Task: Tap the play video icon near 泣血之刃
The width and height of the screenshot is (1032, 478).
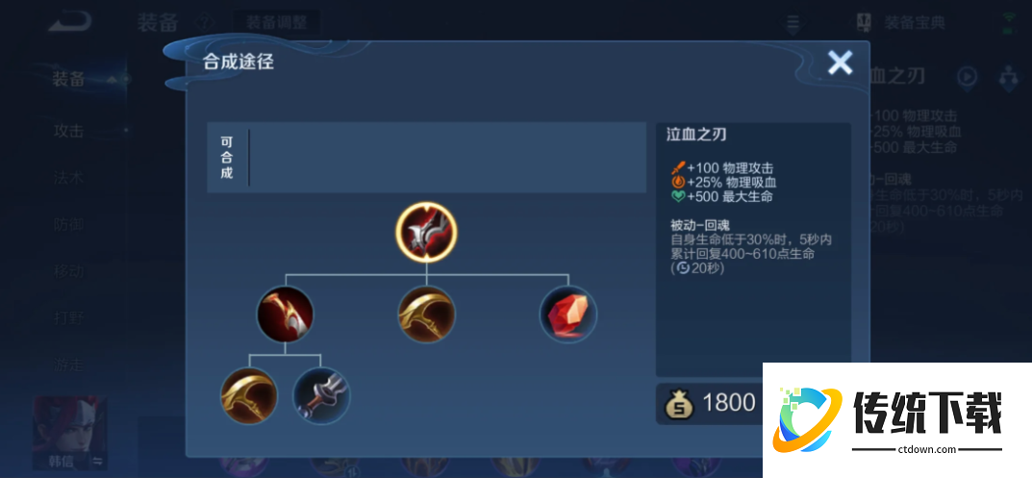Action: (967, 76)
